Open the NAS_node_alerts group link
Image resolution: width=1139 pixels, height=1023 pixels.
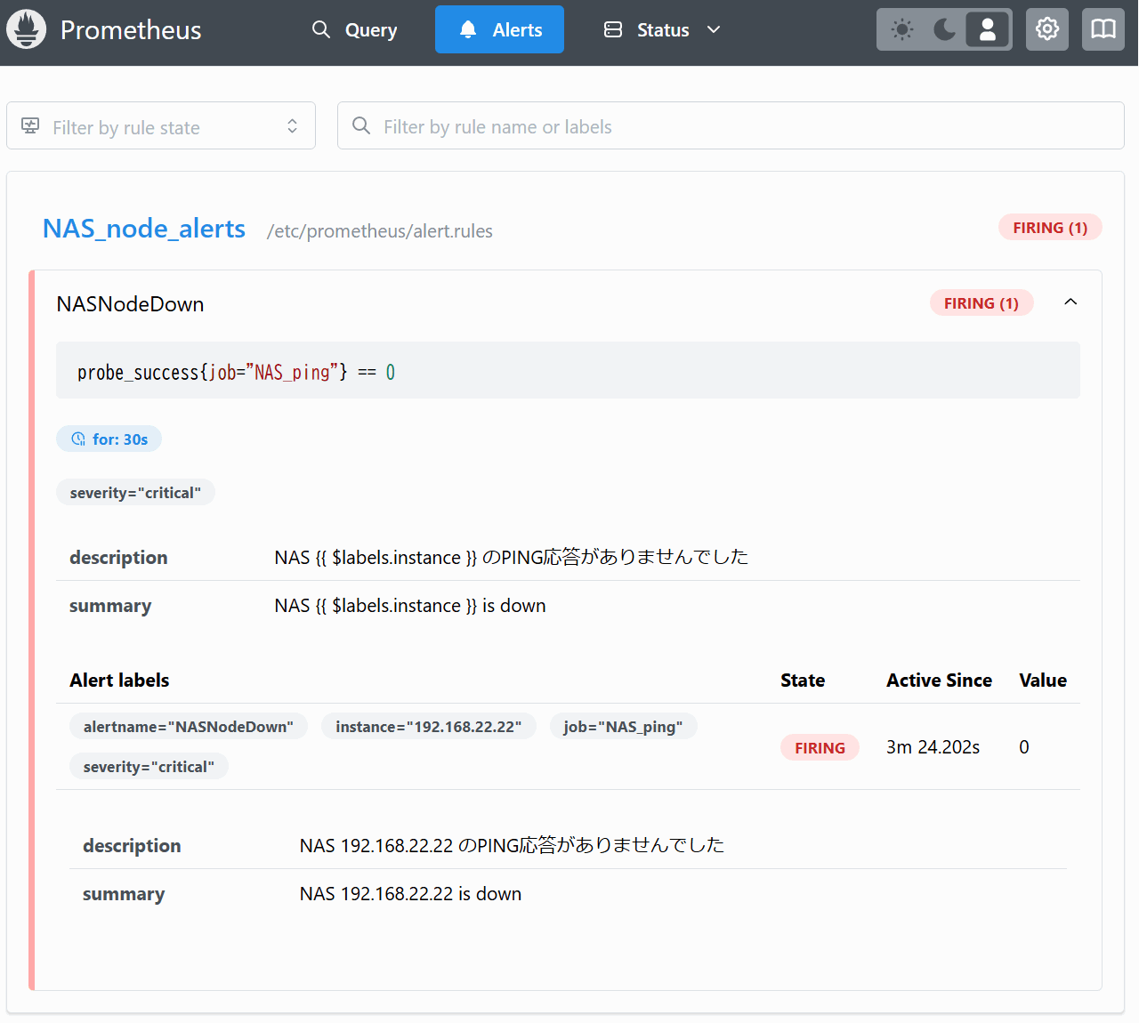pyautogui.click(x=144, y=229)
